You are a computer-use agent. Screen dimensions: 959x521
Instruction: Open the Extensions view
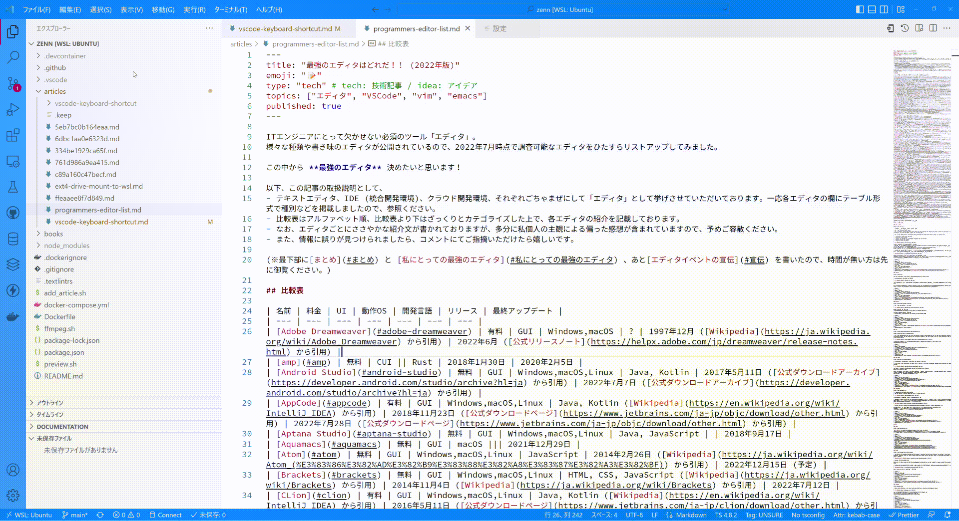tap(13, 135)
